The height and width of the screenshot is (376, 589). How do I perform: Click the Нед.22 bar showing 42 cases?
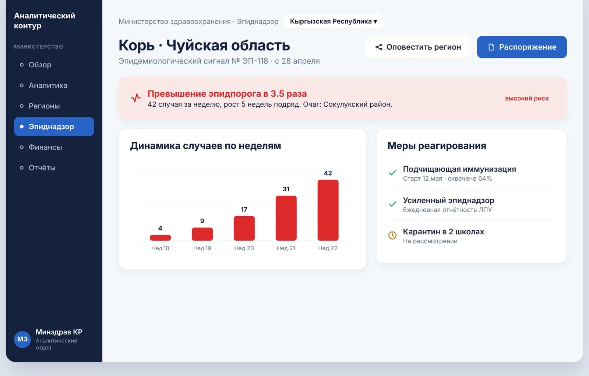coord(328,210)
